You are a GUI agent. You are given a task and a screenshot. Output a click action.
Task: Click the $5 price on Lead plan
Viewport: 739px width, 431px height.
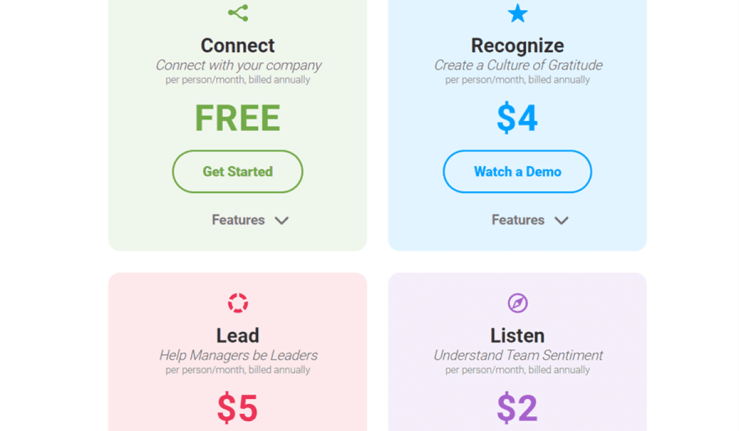coord(238,408)
